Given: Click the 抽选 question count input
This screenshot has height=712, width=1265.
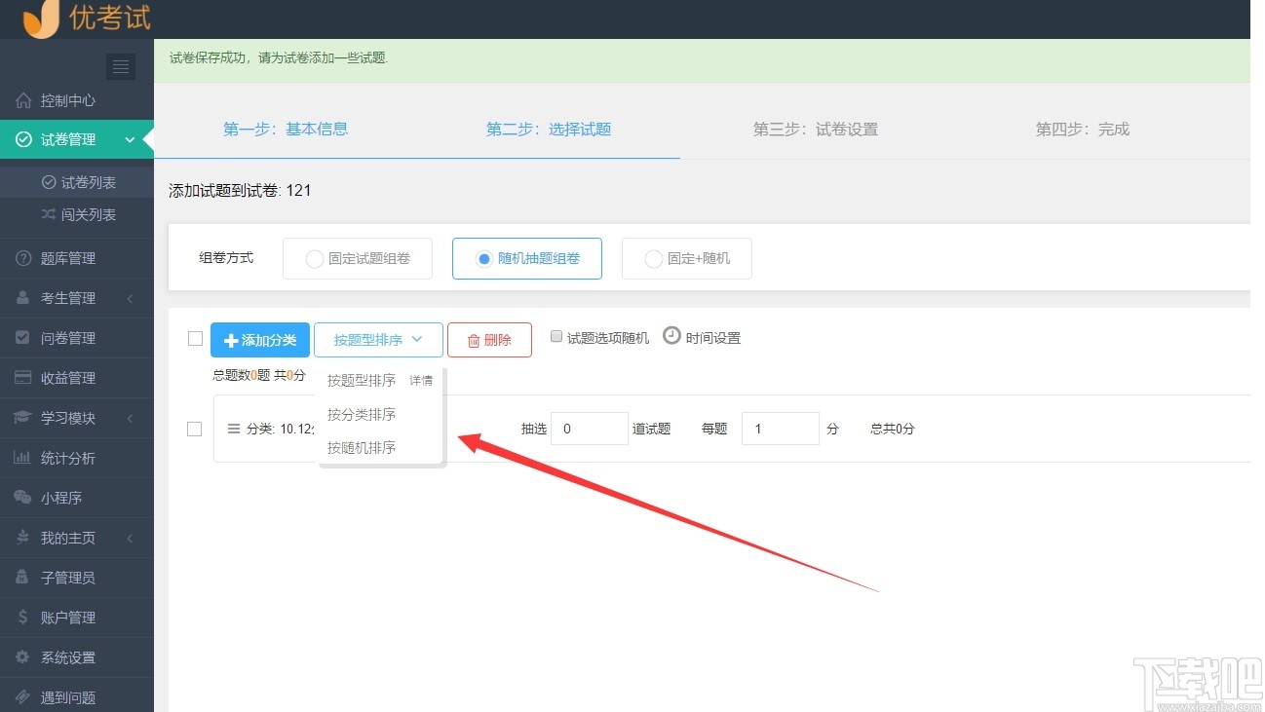Looking at the screenshot, I should (590, 429).
